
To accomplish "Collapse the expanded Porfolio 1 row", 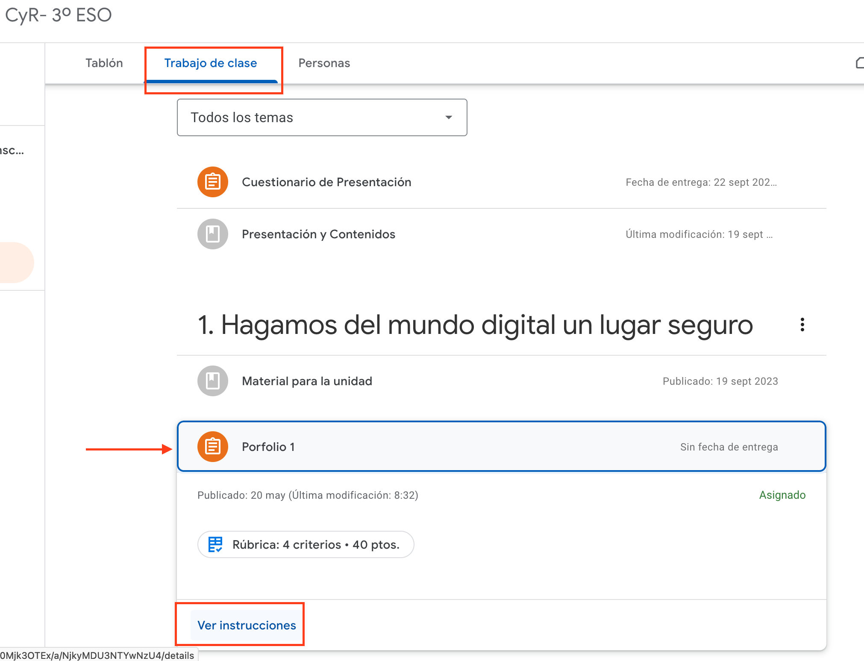I will tap(470, 447).
